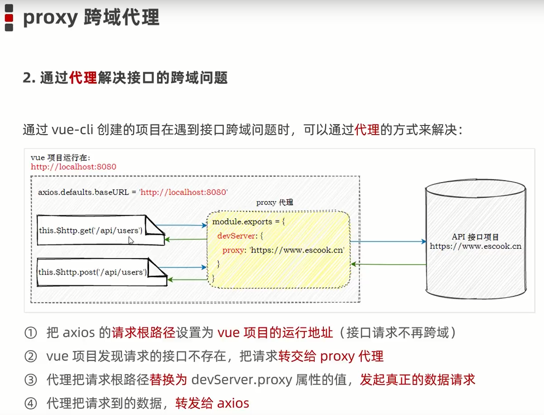Click step ② text about 转交给 proxy 代理
544x415 pixels.
(204, 356)
